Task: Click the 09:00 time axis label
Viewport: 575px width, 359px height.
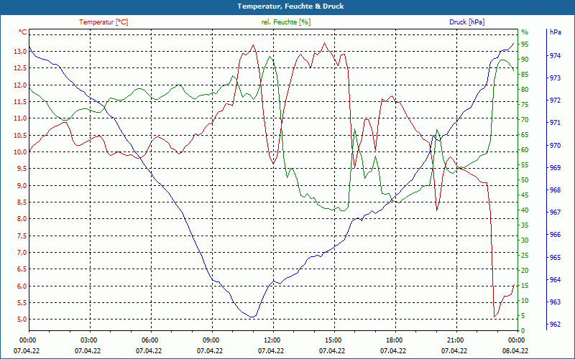Action: coord(211,340)
